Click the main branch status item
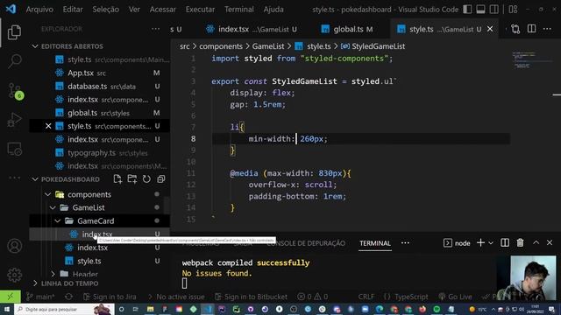This screenshot has width=561, height=315. click(x=41, y=297)
